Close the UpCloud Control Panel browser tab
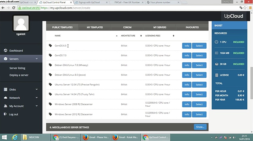The width and height of the screenshot is (253, 141). [x=71, y=2]
